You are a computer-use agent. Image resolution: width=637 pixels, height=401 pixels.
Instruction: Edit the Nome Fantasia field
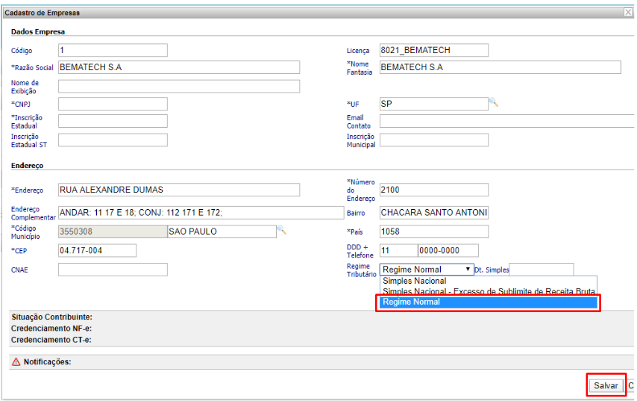(500, 67)
